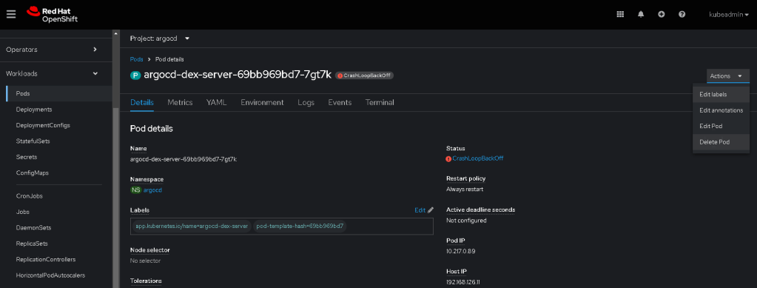Screen dimensions: 757x288
Task: Click the Red Hat OpenShift logo
Action: tap(52, 15)
